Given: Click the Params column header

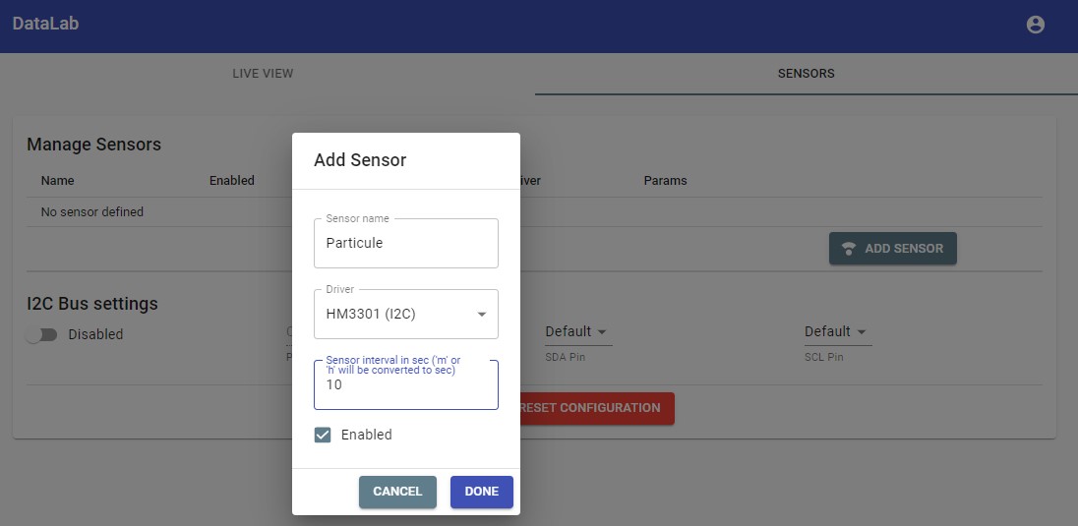Looking at the screenshot, I should (x=665, y=181).
